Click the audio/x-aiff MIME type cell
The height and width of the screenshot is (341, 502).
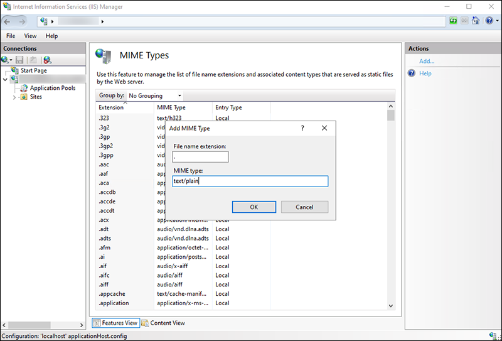tap(172, 266)
